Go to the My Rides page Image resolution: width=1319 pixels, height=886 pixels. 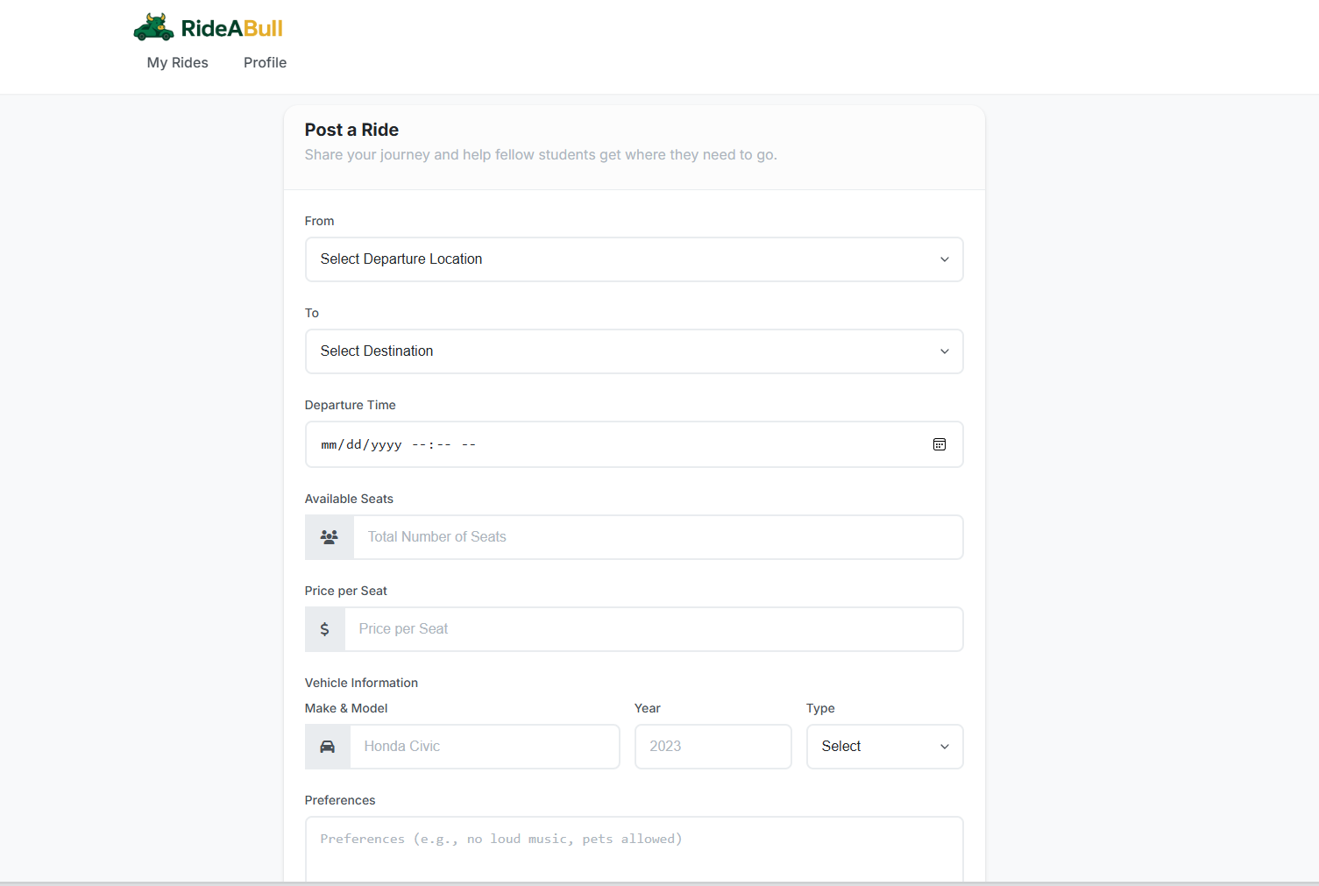pyautogui.click(x=178, y=62)
